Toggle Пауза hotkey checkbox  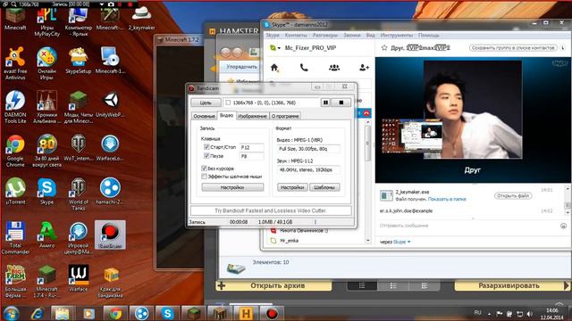pos(206,156)
